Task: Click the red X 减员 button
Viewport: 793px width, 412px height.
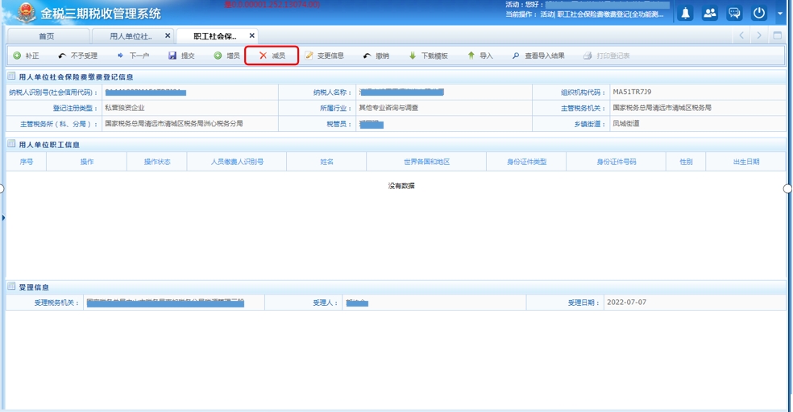Action: pyautogui.click(x=272, y=56)
